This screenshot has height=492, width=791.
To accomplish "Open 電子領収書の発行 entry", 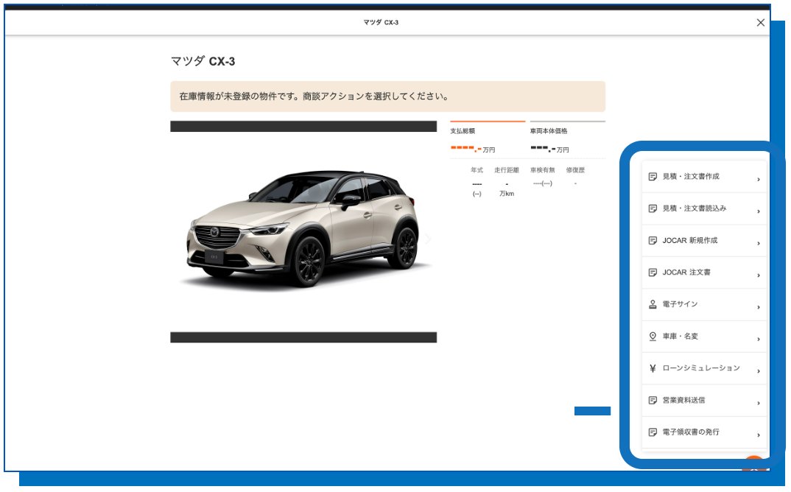I will [x=704, y=432].
